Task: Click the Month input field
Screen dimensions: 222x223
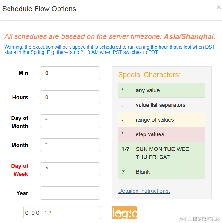Action: 70,145
